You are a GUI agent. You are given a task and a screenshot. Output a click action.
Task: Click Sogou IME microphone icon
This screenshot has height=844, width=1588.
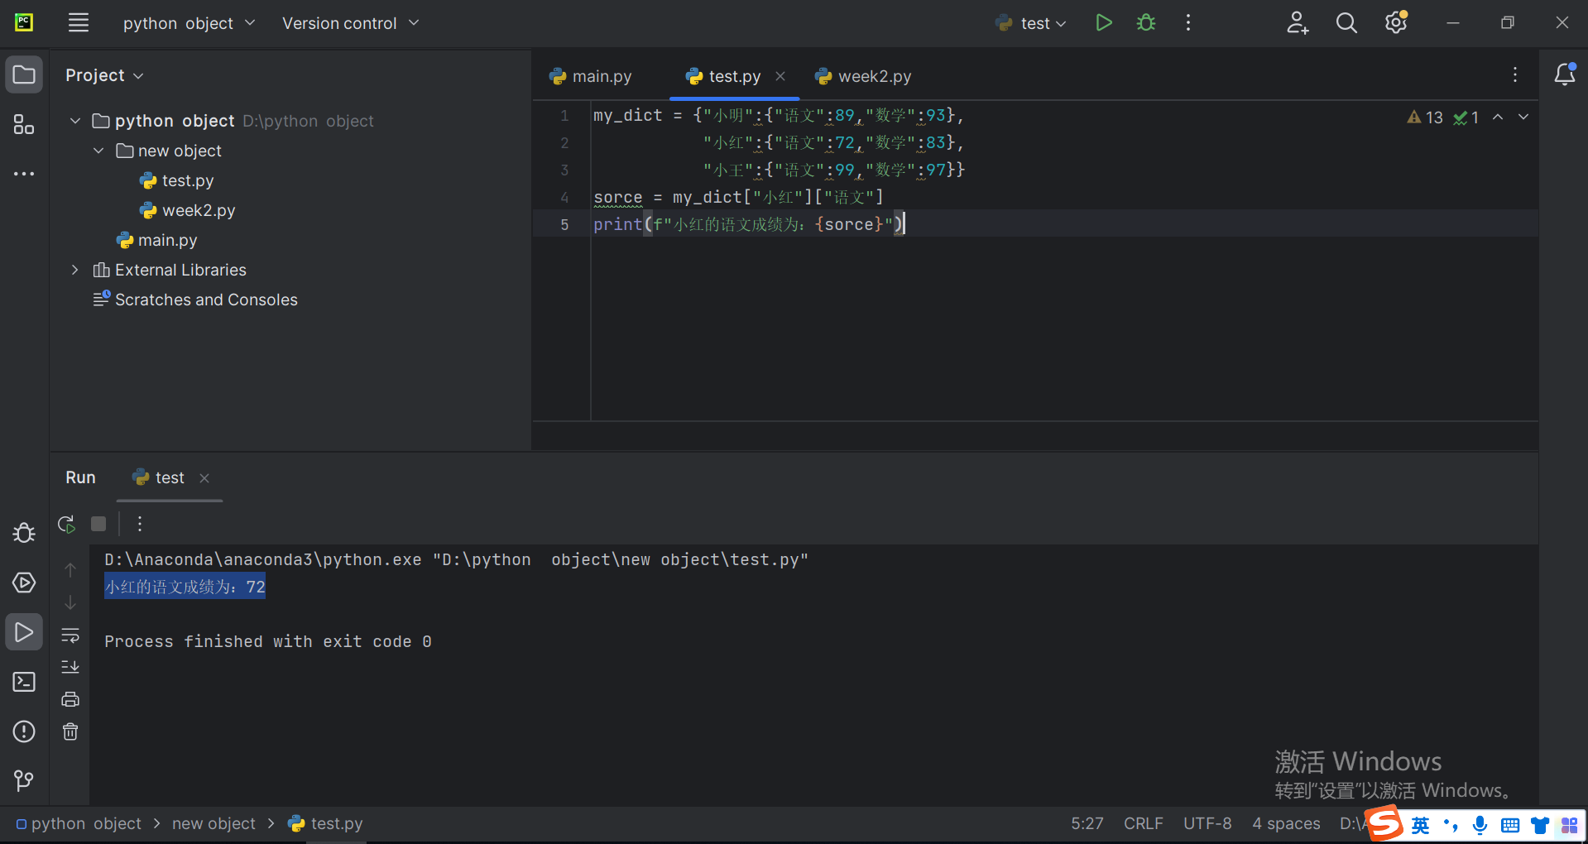(1480, 825)
